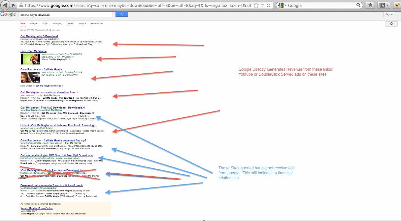Open the bookmarks menu button dropdown
401x221 pixels.
click(x=387, y=5)
